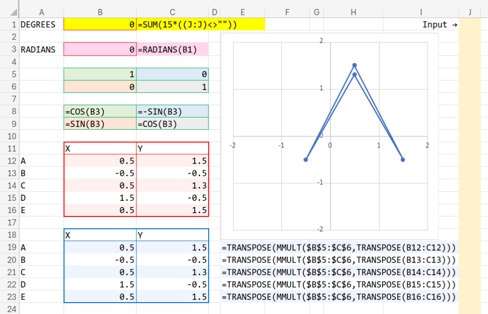This screenshot has width=488, height=314.
Task: Click the =RADIANS(B1) formula cell
Action: tap(173, 49)
